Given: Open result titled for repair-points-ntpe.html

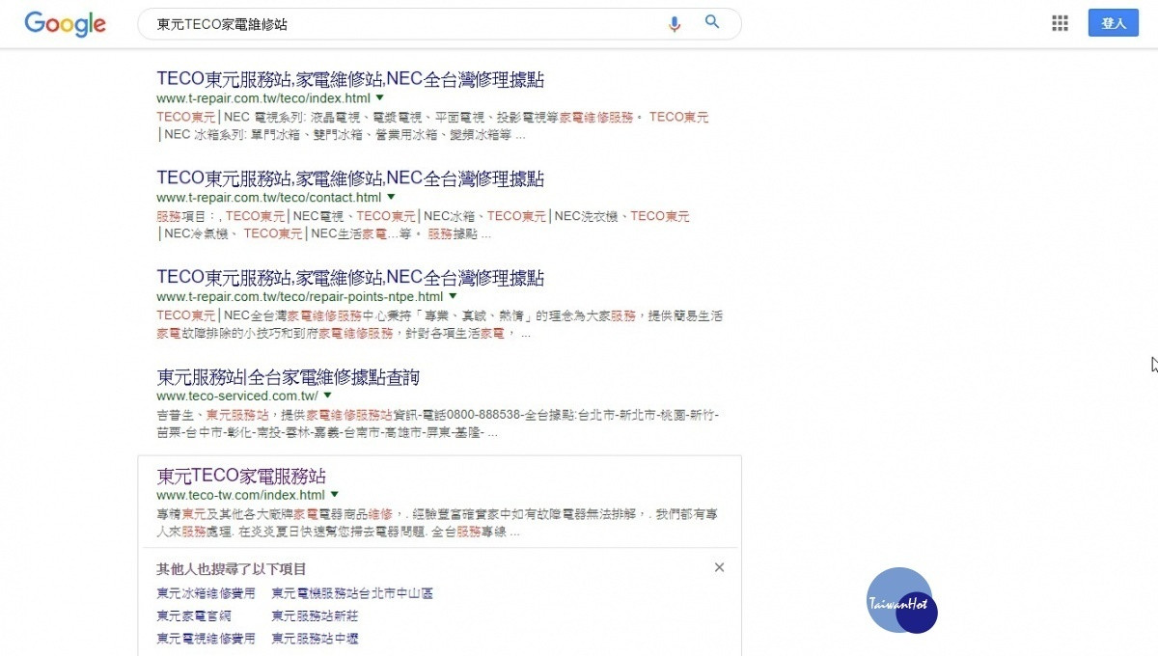Looking at the screenshot, I should click(x=350, y=278).
